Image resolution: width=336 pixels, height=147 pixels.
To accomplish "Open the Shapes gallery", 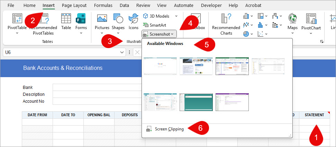I will (118, 21).
